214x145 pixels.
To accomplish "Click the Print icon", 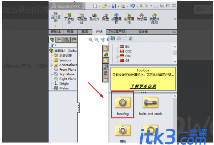I will (x=123, y=6).
